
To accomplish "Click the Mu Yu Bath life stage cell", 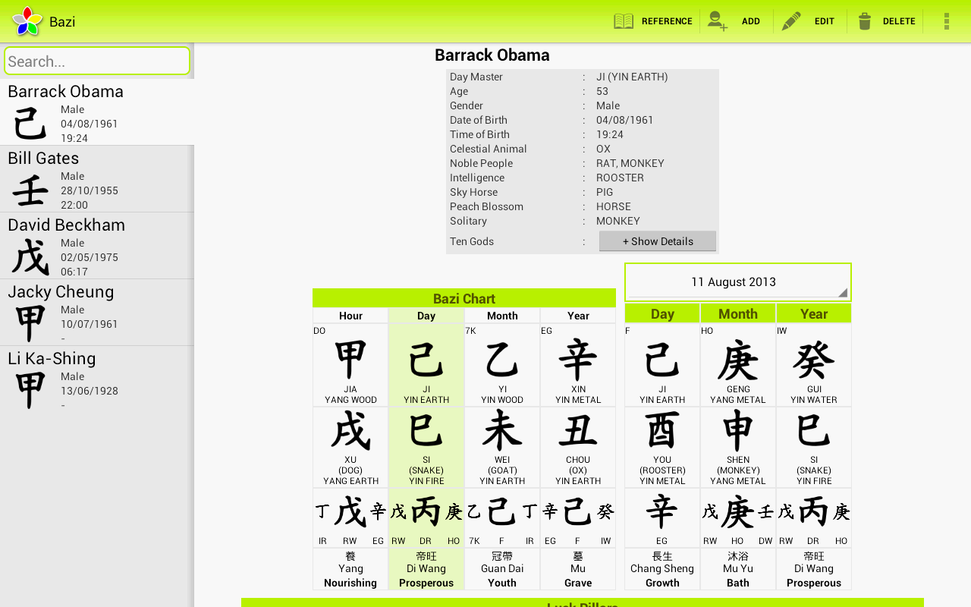I will pos(738,569).
